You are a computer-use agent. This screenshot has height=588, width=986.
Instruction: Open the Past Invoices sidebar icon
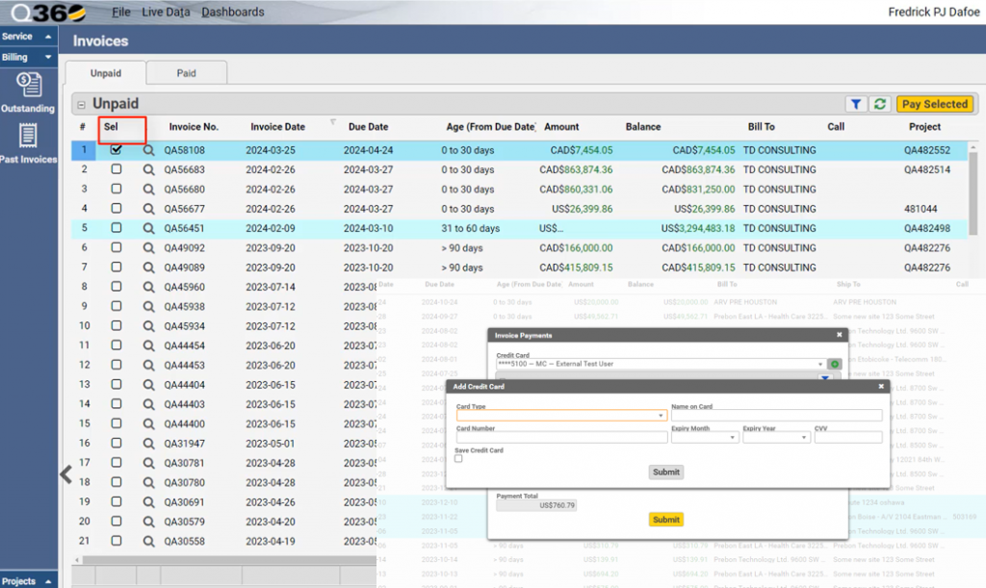pos(28,137)
